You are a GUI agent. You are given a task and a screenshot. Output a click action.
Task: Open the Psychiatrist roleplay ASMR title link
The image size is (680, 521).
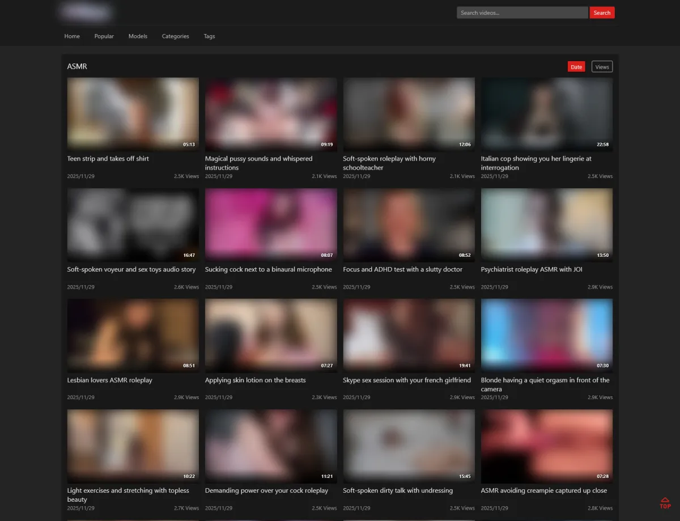point(531,269)
